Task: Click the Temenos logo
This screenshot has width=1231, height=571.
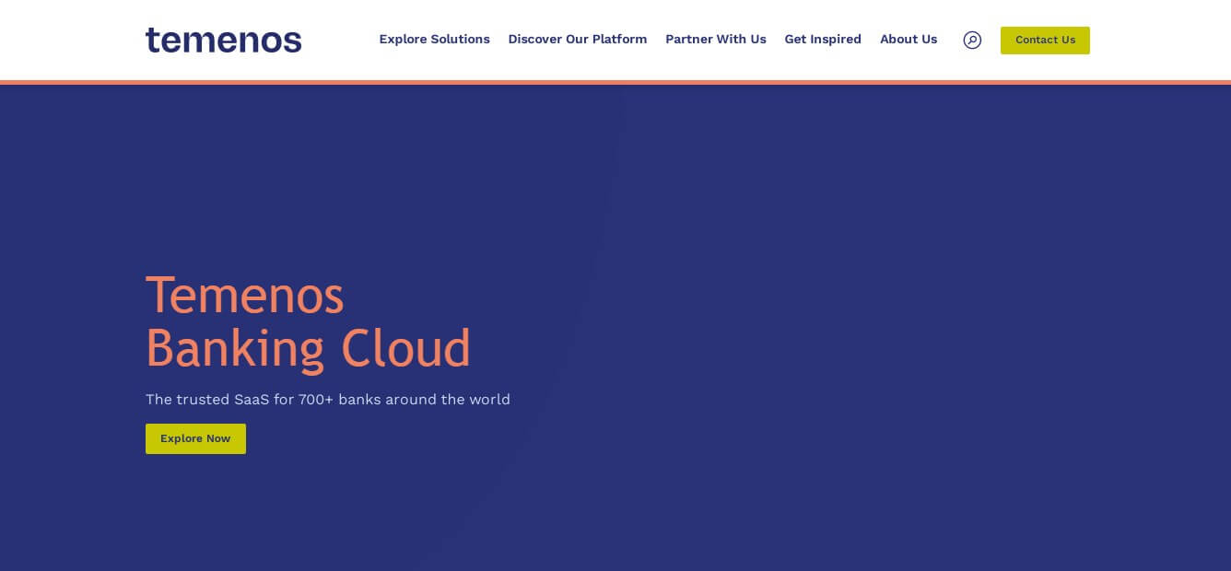Action: point(223,40)
